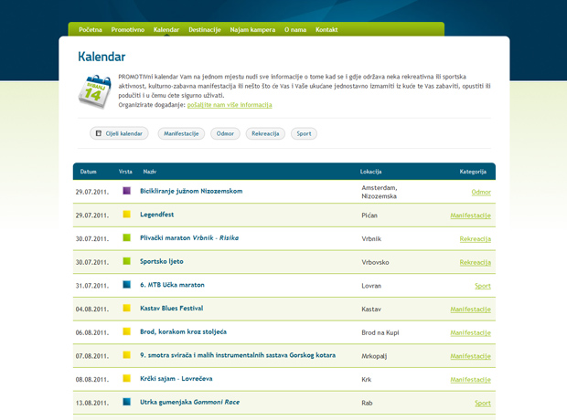The width and height of the screenshot is (567, 420).
Task: Open Najam kampera from navigation
Action: 252,30
